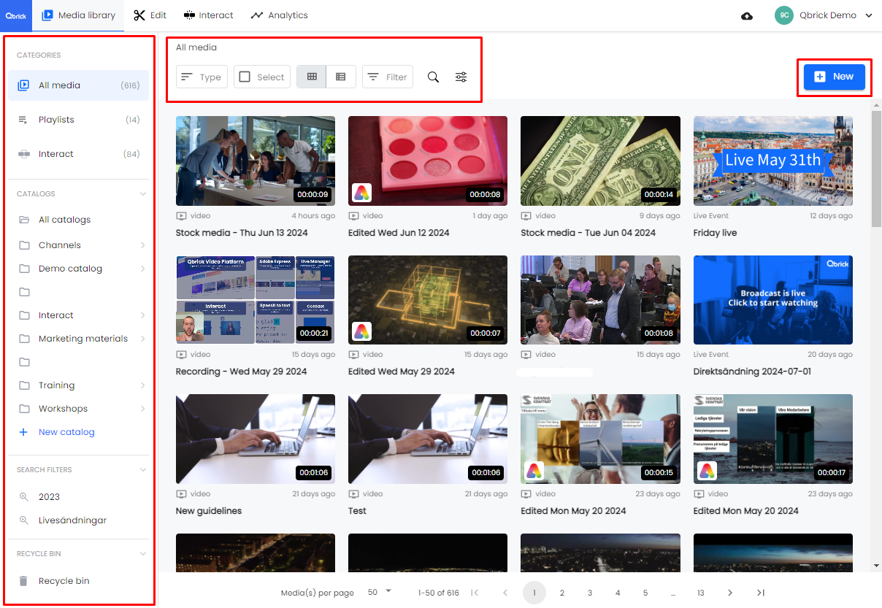Viewport: 882px width, 608px height.
Task: Click the search icon beside Livesändningar filter
Action: tap(23, 520)
